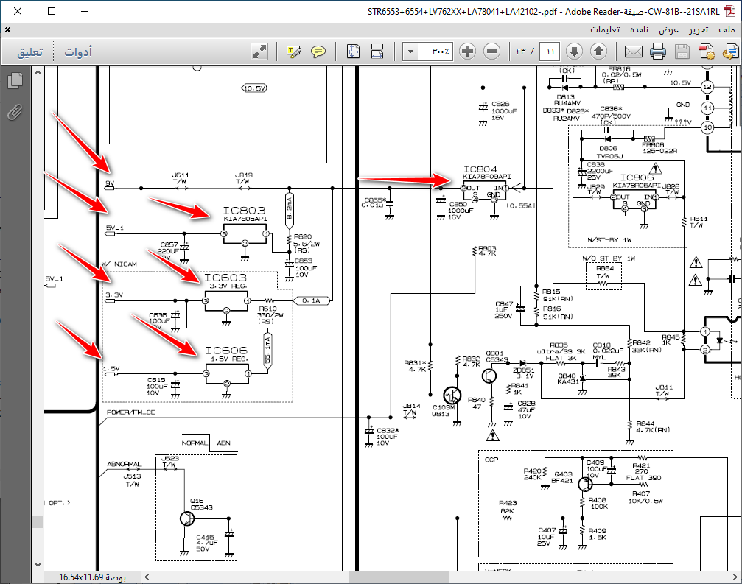Click the KIA78R09API part text
Image resolution: width=742 pixels, height=584 pixels.
tap(487, 177)
